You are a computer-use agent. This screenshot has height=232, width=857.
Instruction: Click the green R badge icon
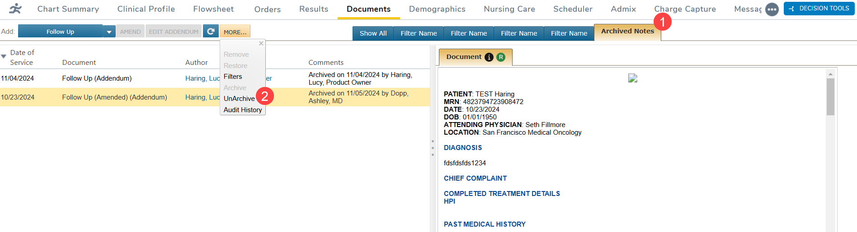(501, 57)
